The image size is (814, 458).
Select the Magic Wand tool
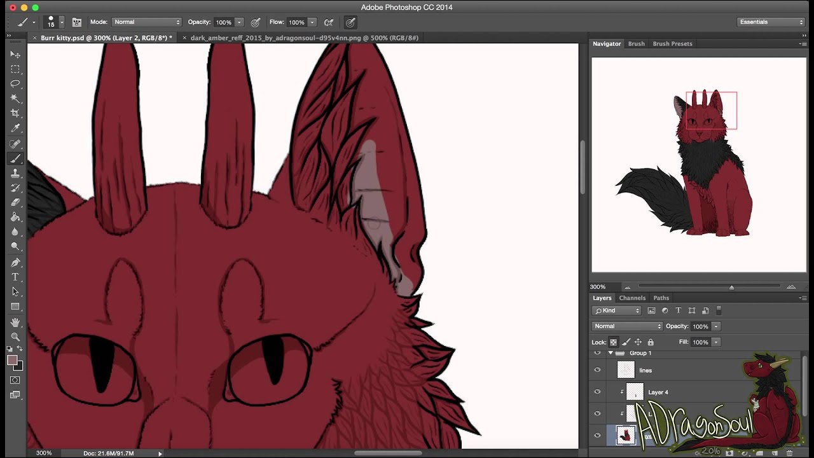[x=15, y=99]
